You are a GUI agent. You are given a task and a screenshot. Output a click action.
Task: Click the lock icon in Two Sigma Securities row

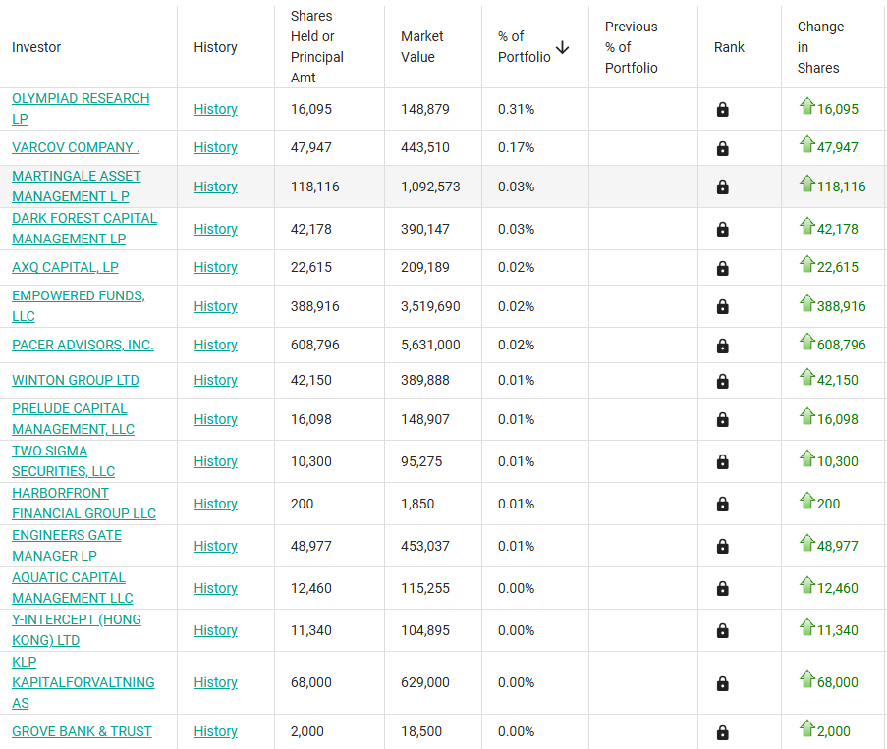coord(722,461)
